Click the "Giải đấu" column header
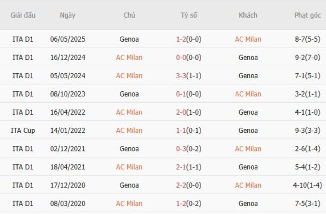 23,15
